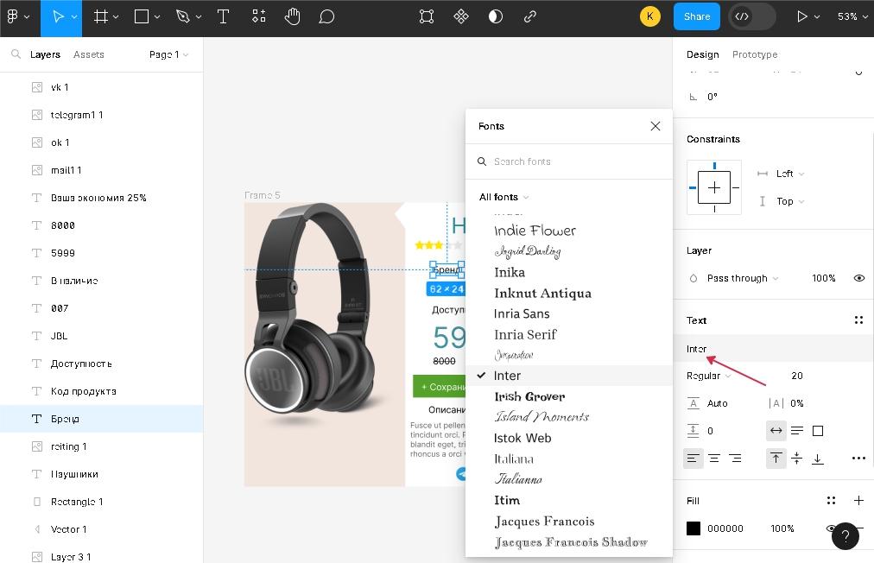The height and width of the screenshot is (563, 874).
Task: Select the Text tool in toolbar
Action: pos(223,16)
